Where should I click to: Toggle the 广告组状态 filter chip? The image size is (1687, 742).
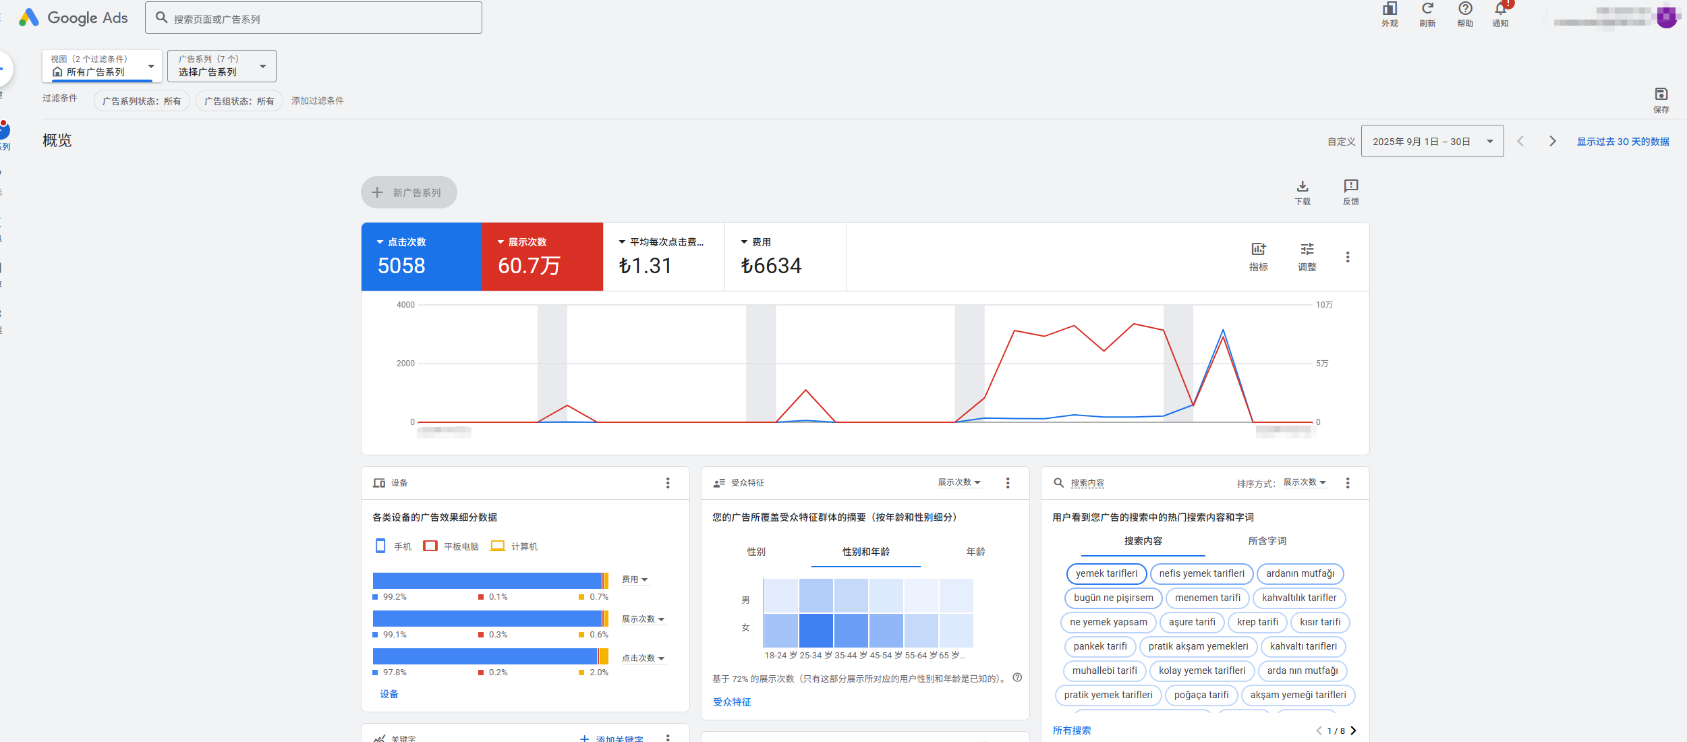click(239, 101)
